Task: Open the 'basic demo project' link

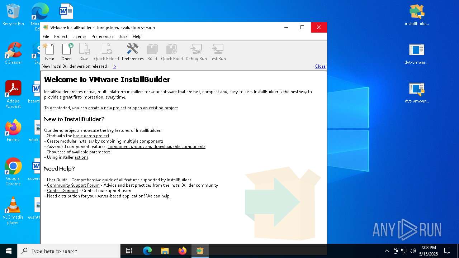Action: point(91,136)
